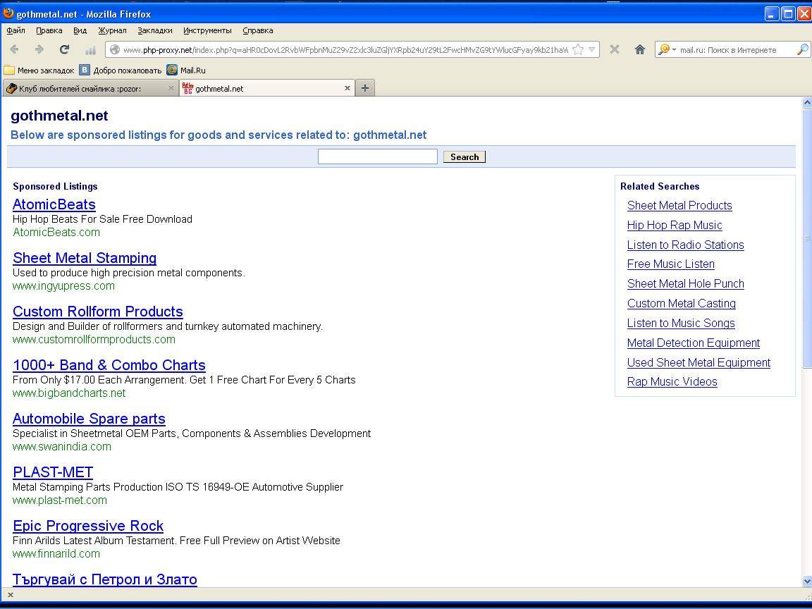Screen dimensions: 812x609
Task: Open the search engine selector dropdown
Action: point(667,50)
